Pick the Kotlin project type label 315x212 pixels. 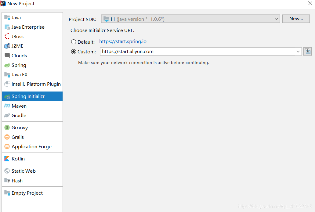coord(18,159)
